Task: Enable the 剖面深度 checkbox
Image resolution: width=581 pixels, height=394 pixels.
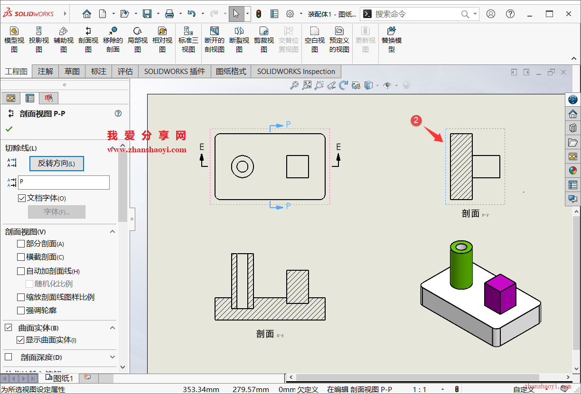Action: pyautogui.click(x=9, y=357)
